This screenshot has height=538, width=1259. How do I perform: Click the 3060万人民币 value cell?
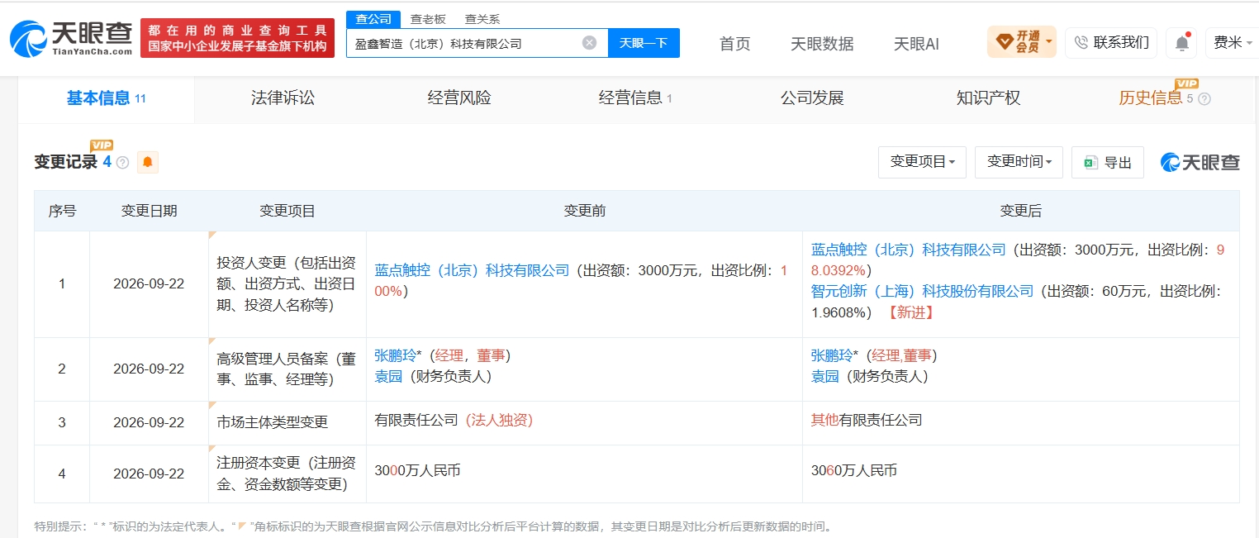854,470
